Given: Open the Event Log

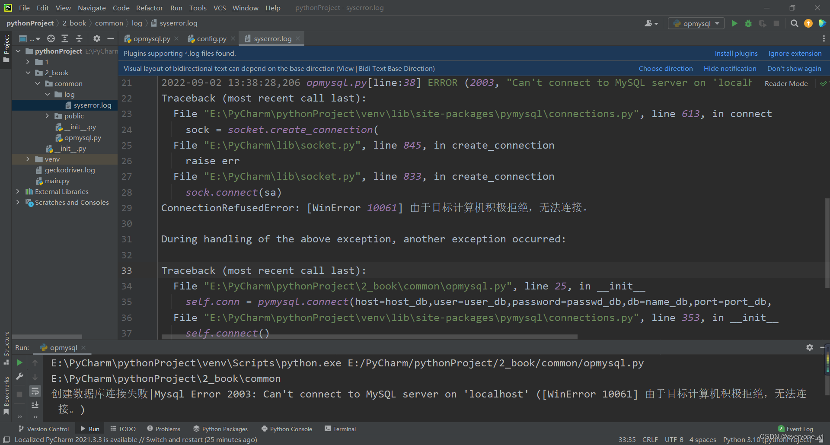Looking at the screenshot, I should [x=795, y=429].
